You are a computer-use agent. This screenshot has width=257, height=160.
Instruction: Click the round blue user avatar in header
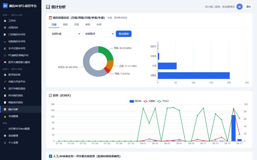point(239,7)
